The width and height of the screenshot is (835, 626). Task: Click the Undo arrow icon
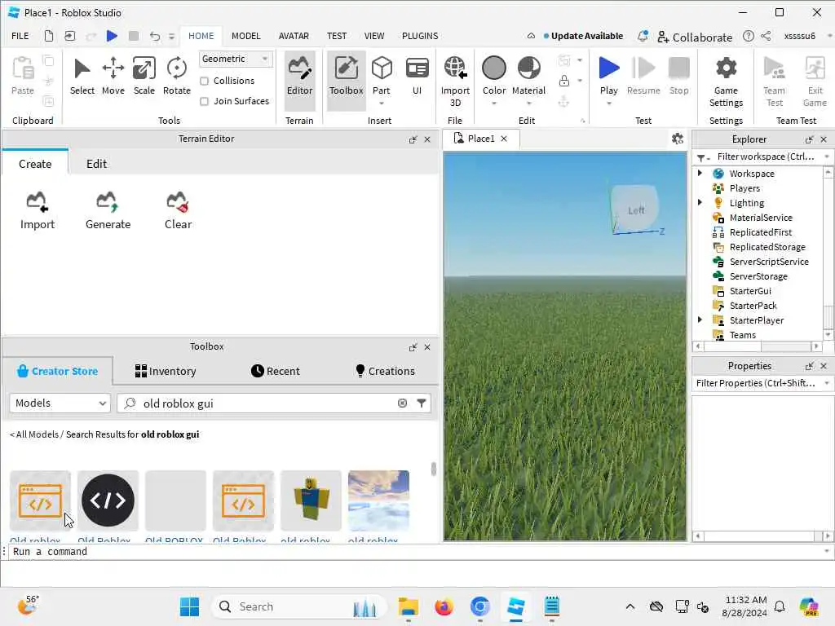click(154, 36)
